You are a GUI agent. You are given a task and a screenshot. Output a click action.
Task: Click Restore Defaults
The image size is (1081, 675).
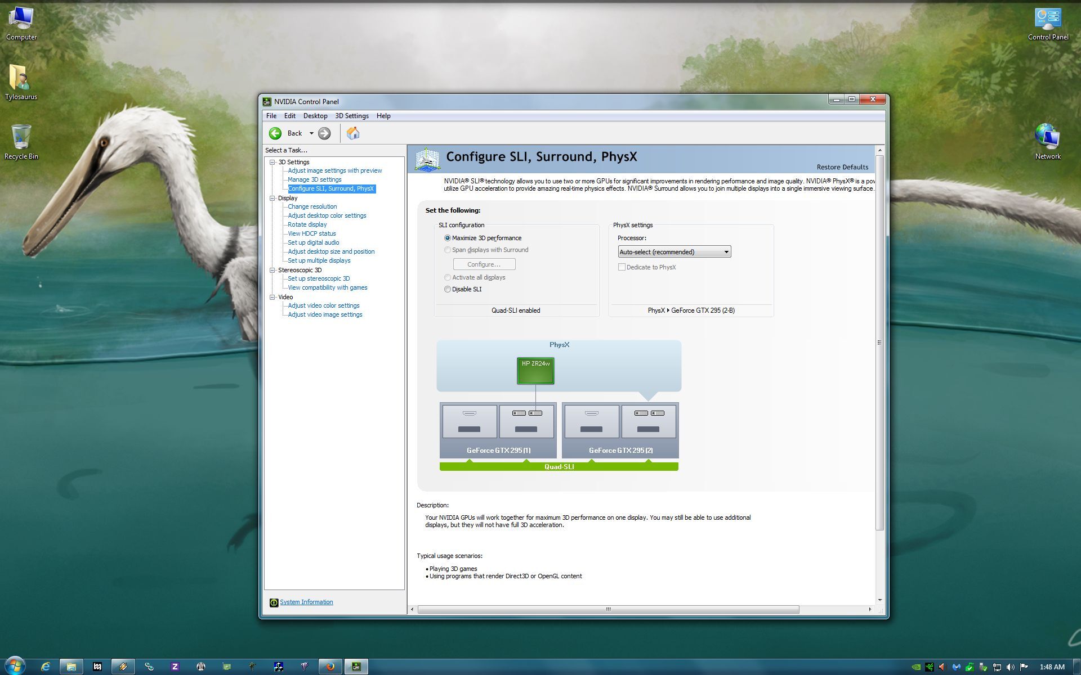[x=842, y=167]
